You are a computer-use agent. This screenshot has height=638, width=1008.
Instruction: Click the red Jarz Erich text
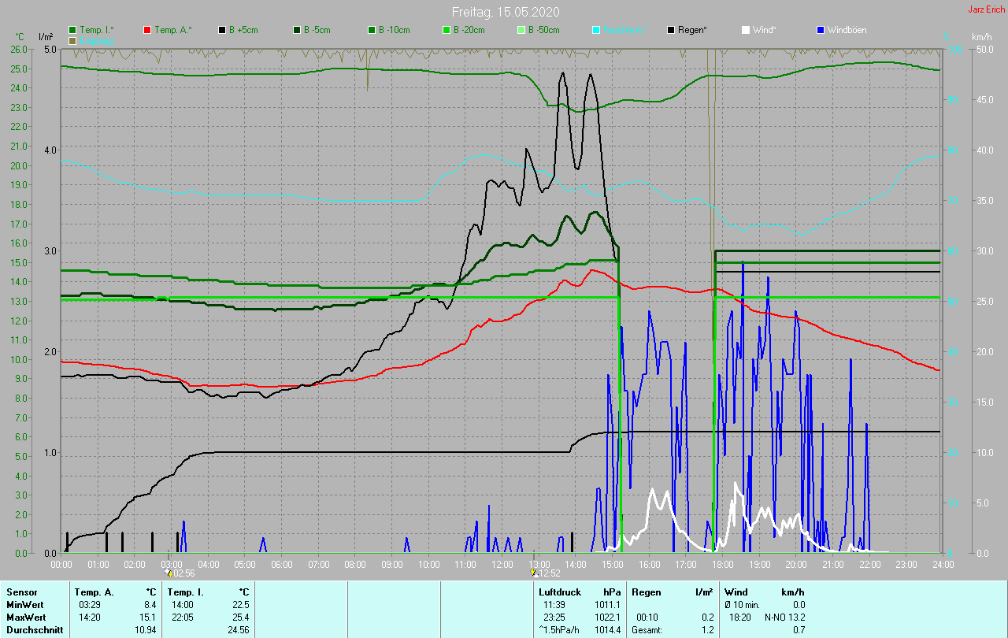987,9
